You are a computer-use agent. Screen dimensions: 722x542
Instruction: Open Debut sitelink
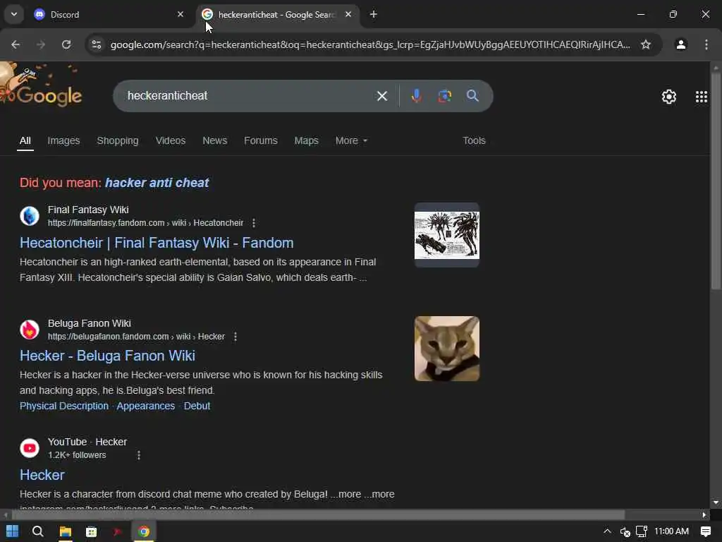tap(197, 406)
